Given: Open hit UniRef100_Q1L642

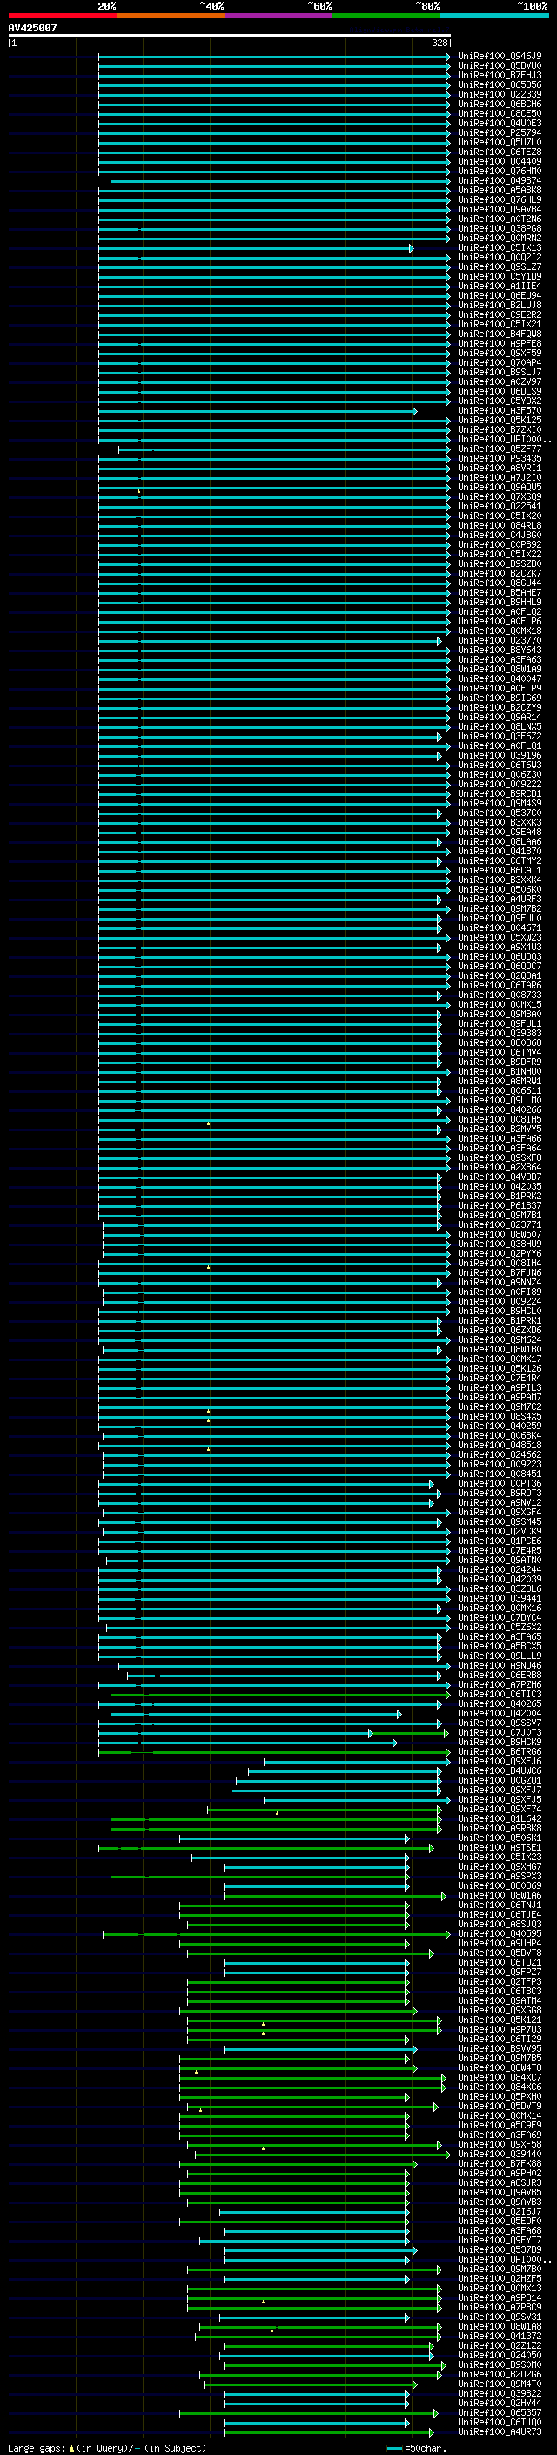Looking at the screenshot, I should point(500,1819).
